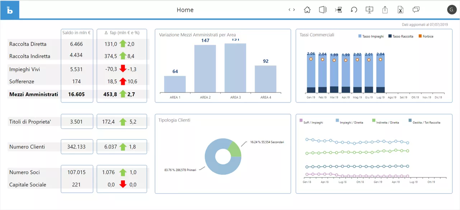Click the left/right navigation arrows icon
The height and width of the screenshot is (210, 460).
pyautogui.click(x=292, y=10)
